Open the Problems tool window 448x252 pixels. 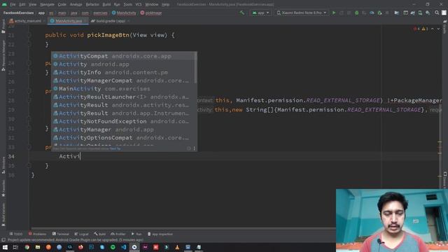(37, 234)
